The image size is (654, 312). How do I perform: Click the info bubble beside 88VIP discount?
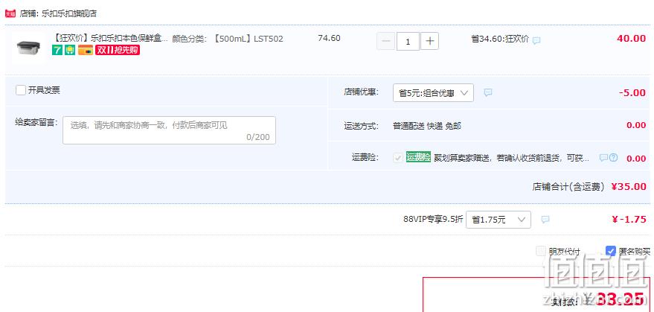point(545,219)
